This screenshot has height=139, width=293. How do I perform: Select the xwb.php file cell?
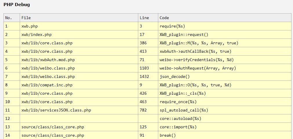30,26
